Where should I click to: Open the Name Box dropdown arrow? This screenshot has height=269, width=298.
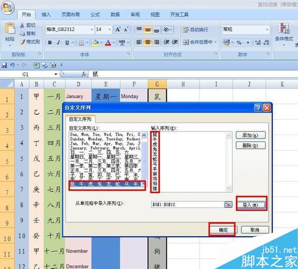click(x=56, y=74)
